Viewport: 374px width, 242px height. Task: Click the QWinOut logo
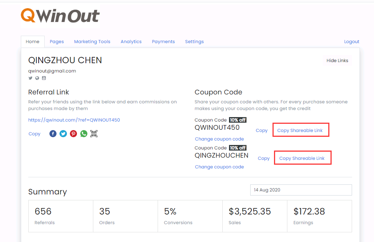coord(60,16)
